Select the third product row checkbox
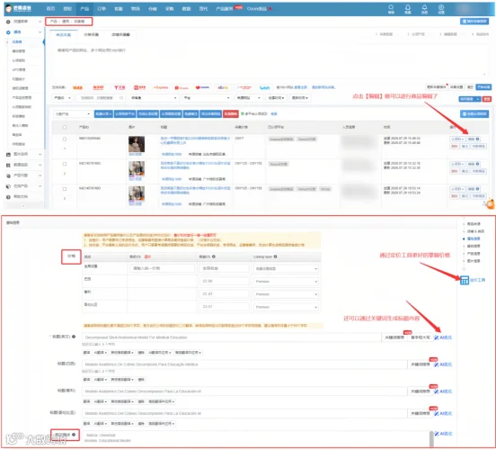496x450 pixels. [65, 189]
